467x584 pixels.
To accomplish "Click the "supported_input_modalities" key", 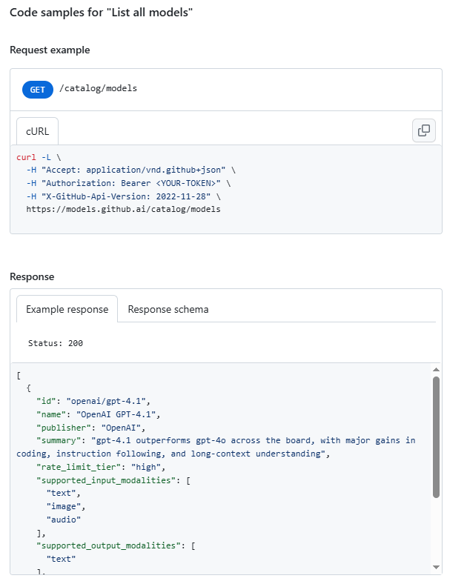I will coord(106,480).
